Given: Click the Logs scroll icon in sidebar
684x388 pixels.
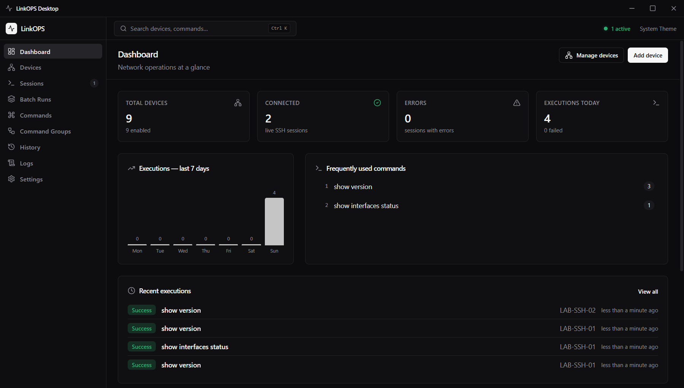Looking at the screenshot, I should [x=11, y=163].
